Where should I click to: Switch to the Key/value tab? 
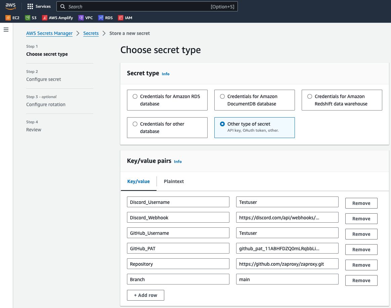[138, 181]
